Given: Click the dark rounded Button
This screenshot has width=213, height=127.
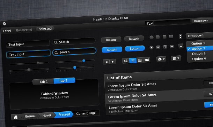Looking at the screenshot, I should (134, 39).
